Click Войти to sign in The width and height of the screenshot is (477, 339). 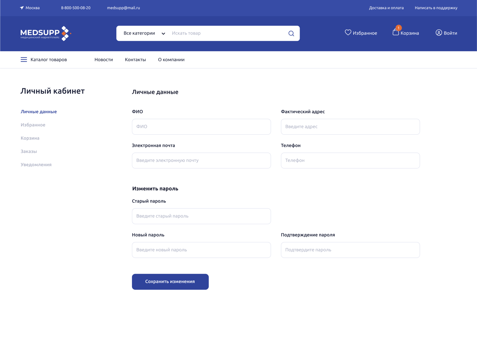tap(450, 33)
